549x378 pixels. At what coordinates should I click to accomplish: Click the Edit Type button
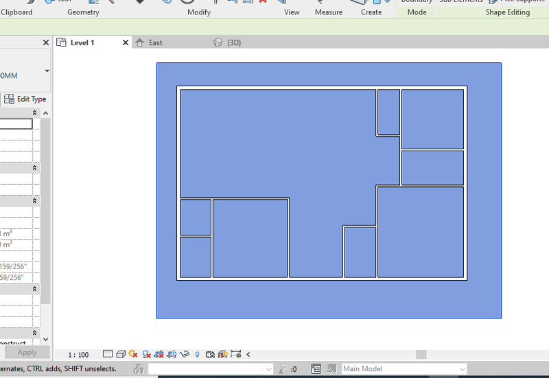point(25,99)
